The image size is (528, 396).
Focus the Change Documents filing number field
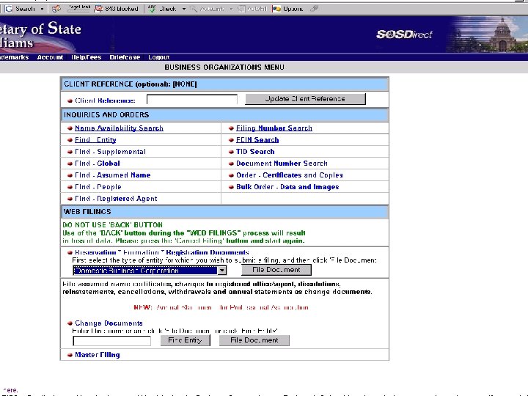click(111, 341)
